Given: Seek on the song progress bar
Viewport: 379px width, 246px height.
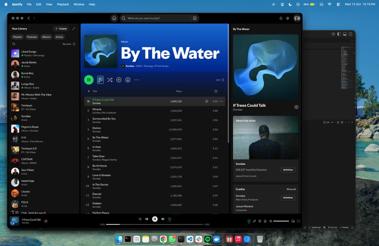Looking at the screenshot, I should [x=155, y=225].
